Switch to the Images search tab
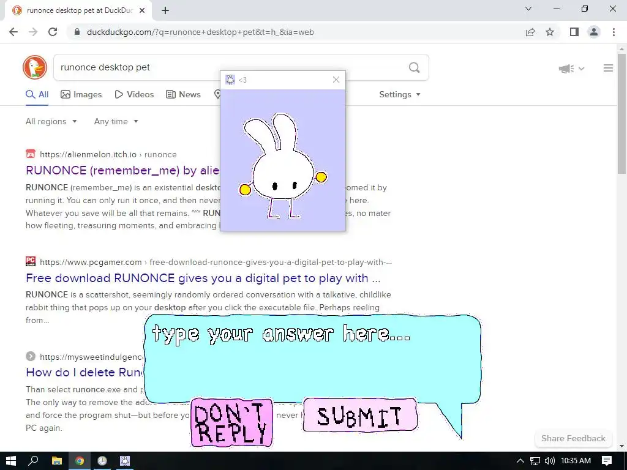627x470 pixels. click(x=81, y=95)
